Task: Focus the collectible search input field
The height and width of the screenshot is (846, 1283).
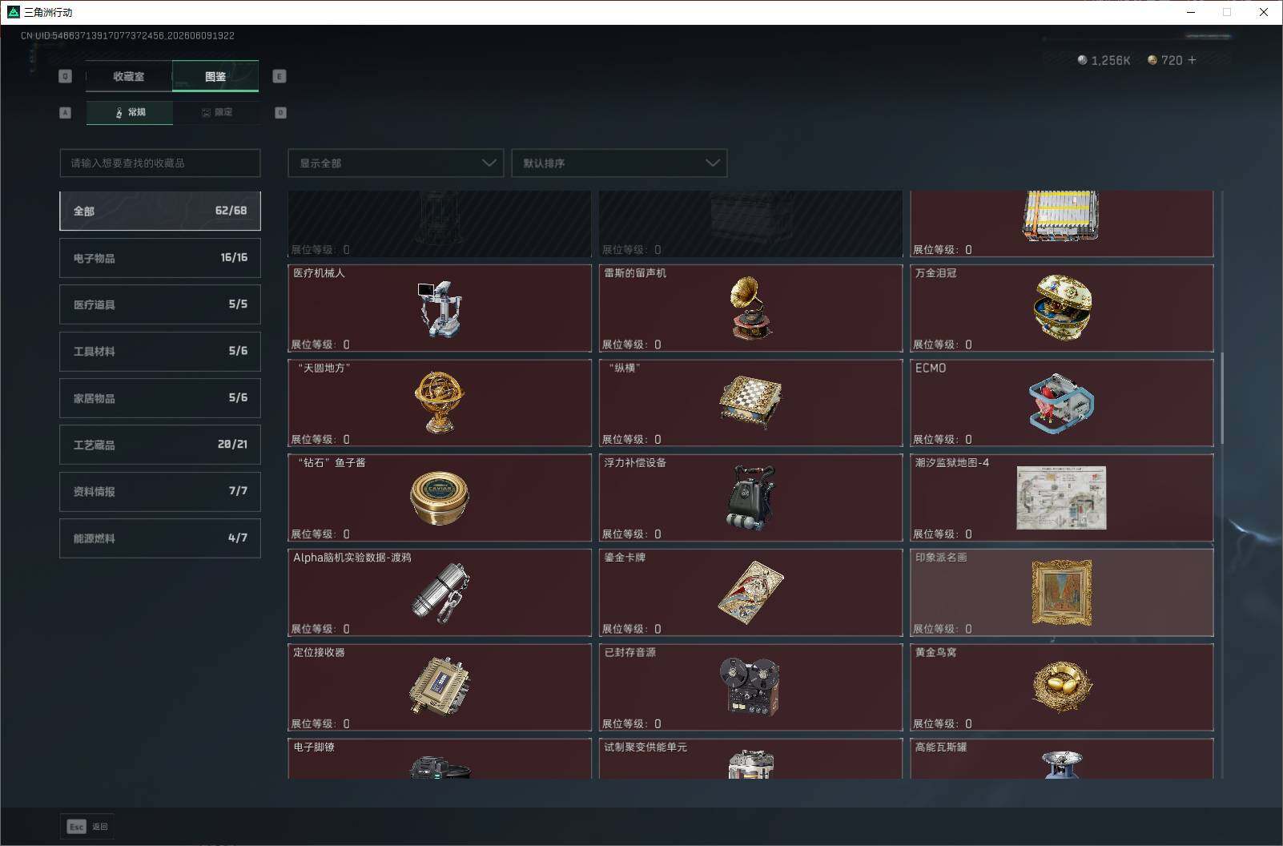Action: point(160,163)
